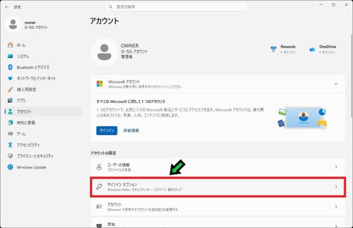Open サインイン オプション row chevron
Viewport: 353px width, 228px height.
[336, 187]
